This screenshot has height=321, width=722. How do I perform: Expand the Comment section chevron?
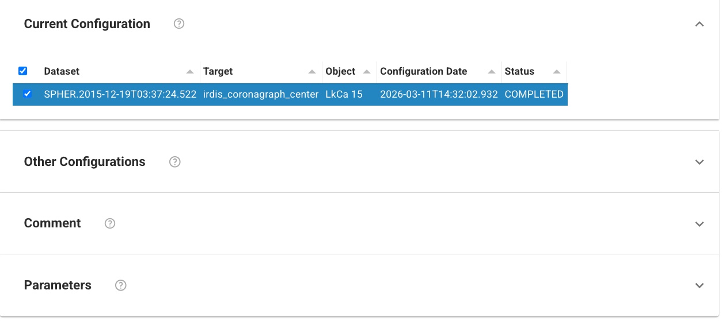click(700, 223)
